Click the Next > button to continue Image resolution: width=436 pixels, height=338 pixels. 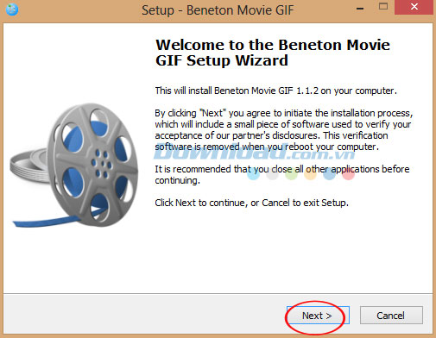(x=318, y=316)
